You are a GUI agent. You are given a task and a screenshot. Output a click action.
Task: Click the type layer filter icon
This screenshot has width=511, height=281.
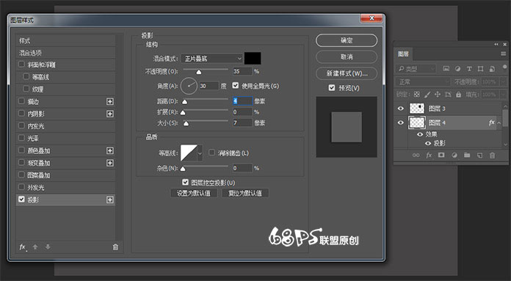(x=469, y=69)
